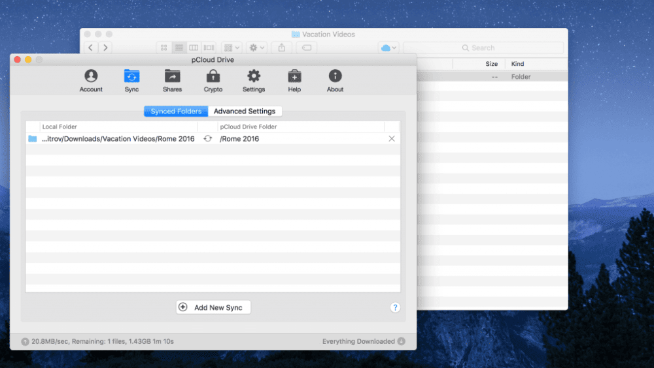654x368 pixels.
Task: Open the About section
Action: tap(335, 81)
